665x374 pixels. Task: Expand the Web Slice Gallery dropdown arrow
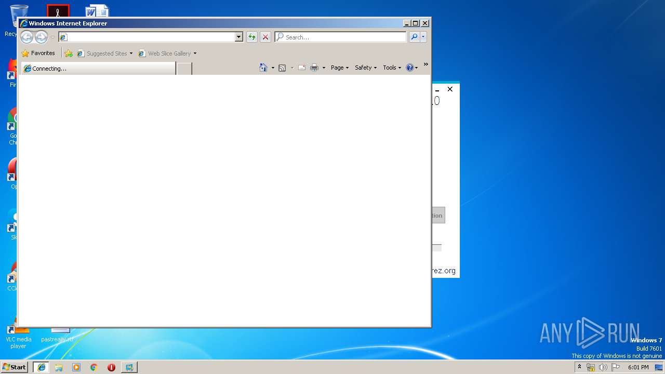click(195, 53)
